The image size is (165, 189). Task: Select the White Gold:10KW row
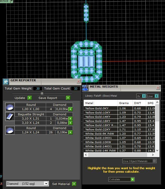[119, 142]
